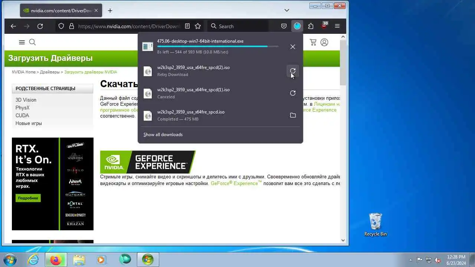Open the Драйверы breadcrumb link
Image resolution: width=475 pixels, height=267 pixels.
tap(50, 72)
